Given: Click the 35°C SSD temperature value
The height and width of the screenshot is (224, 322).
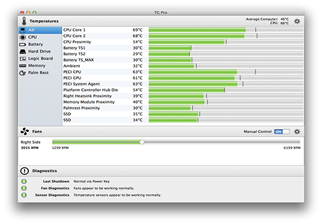Looking at the screenshot, I should tap(138, 114).
